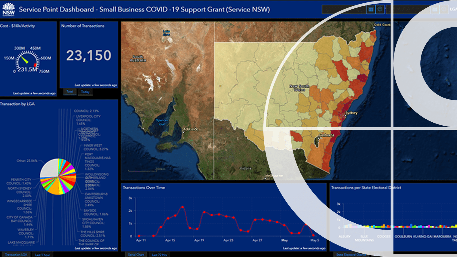Click the Number of Transactions panel title

pyautogui.click(x=83, y=26)
